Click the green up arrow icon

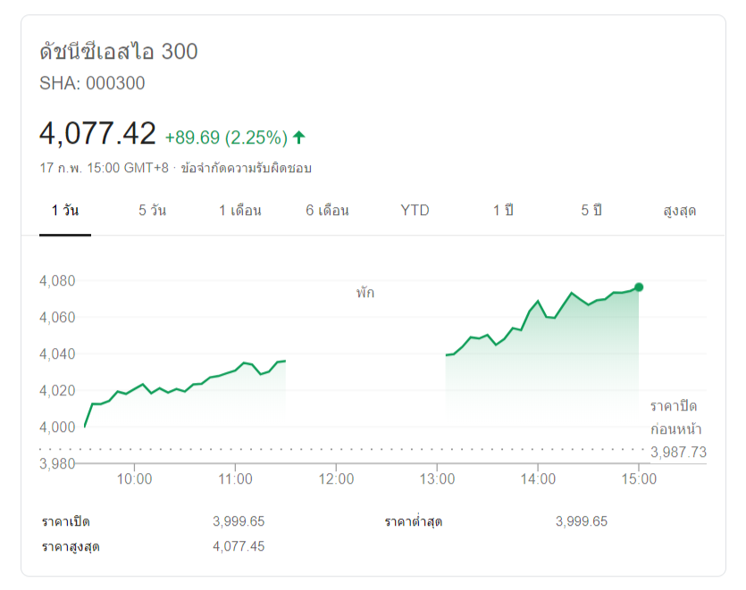click(x=299, y=137)
